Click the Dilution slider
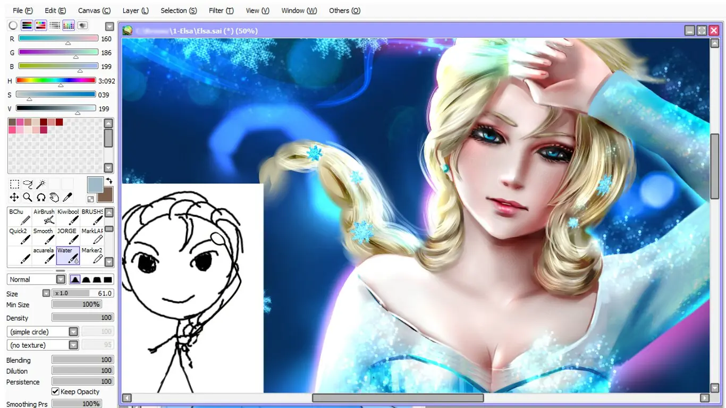The width and height of the screenshot is (726, 408). click(x=82, y=371)
